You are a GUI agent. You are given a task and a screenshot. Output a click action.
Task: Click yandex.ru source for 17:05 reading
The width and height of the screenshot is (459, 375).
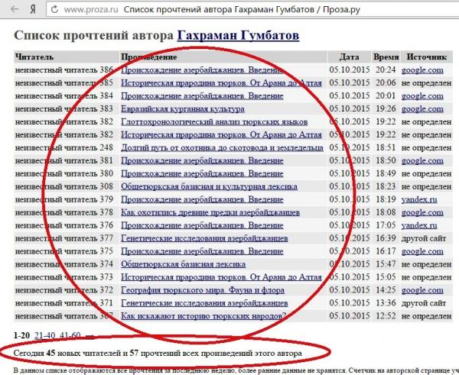pyautogui.click(x=422, y=225)
